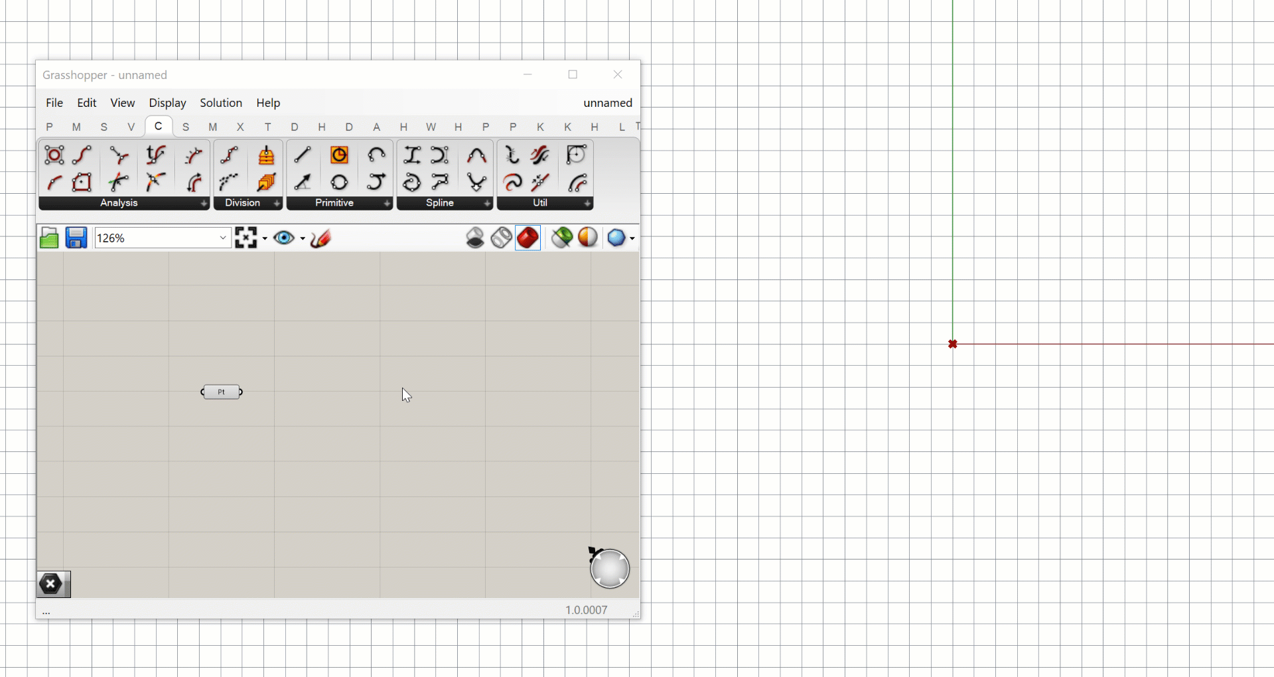Click the Pt parameter component on canvas
This screenshot has height=677, width=1274.
222,392
